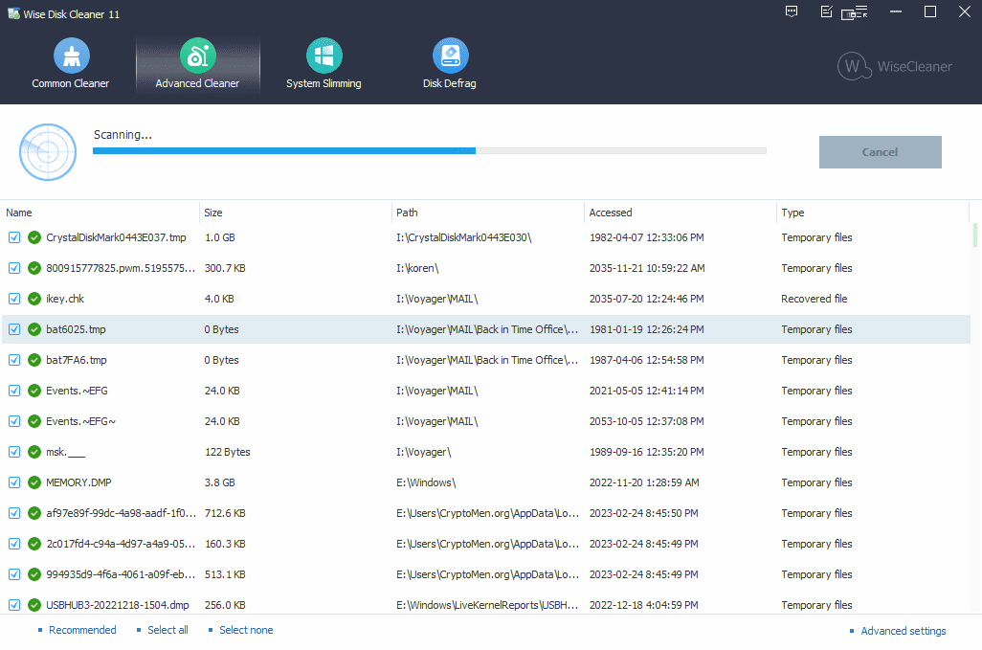Click green status icon for ikey.chk
This screenshot has height=650, width=982.
pyautogui.click(x=34, y=300)
